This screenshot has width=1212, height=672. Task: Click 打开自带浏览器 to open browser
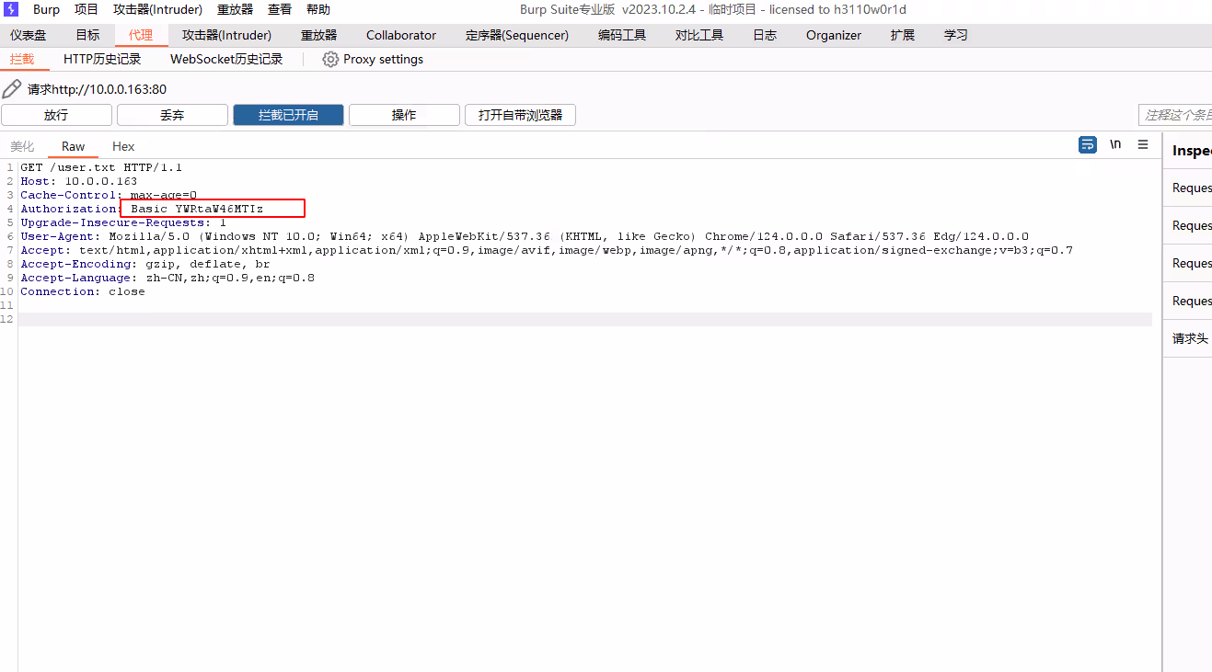(x=520, y=115)
